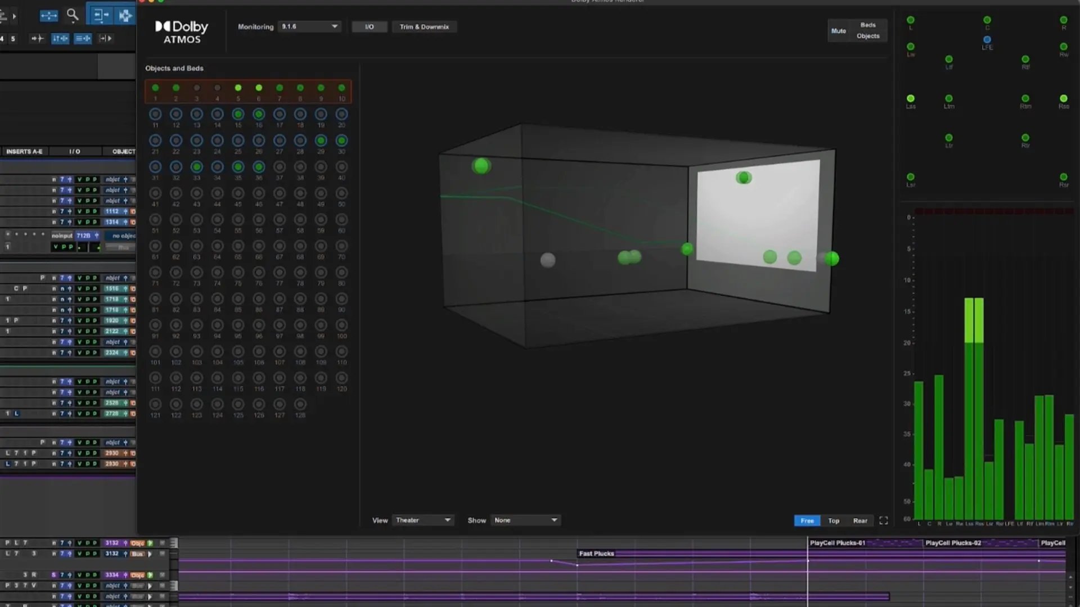1080x607 pixels.
Task: Click the center C speaker indicator
Action: click(987, 20)
